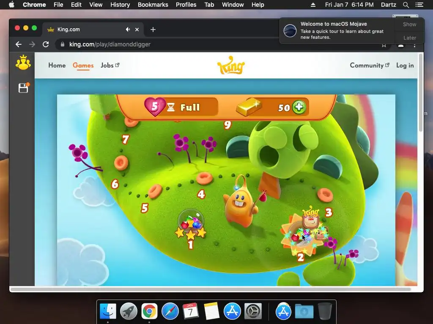Screen dimensions: 433x324
Task: Open the Chrome application menu
Action: click(x=34, y=5)
